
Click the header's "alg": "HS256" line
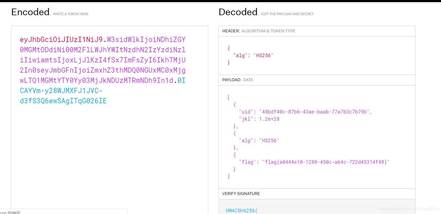pyautogui.click(x=253, y=56)
